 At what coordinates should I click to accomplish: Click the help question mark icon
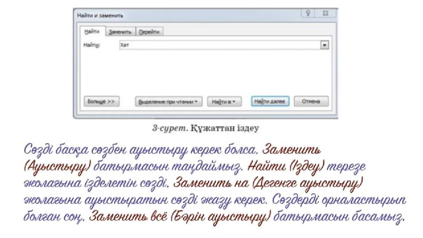pyautogui.click(x=308, y=13)
